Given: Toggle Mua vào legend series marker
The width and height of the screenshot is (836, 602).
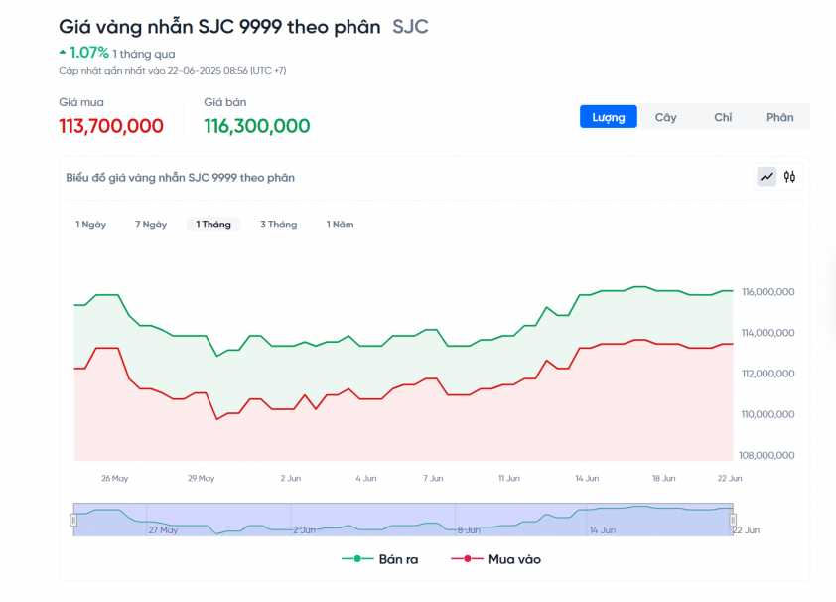Looking at the screenshot, I should pyautogui.click(x=467, y=559).
